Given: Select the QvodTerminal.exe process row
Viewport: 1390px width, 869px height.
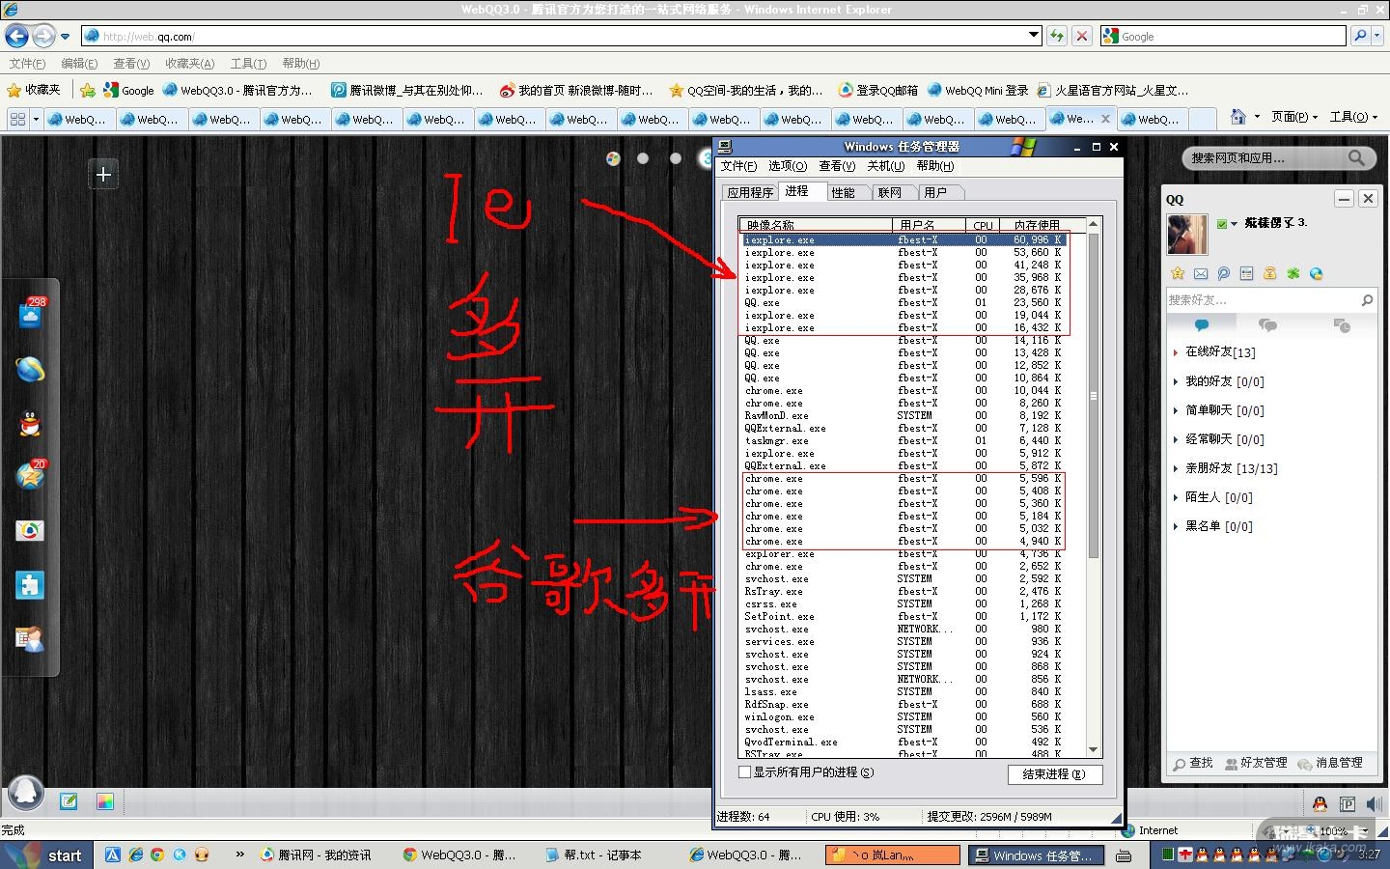Looking at the screenshot, I should pos(901,743).
